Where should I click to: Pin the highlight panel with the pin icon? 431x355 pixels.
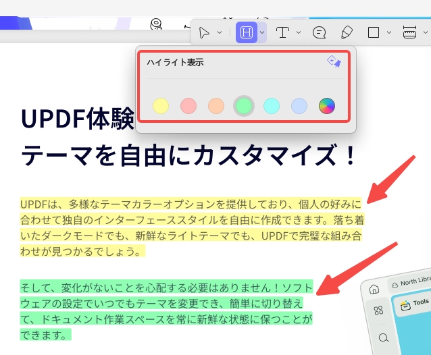(334, 62)
